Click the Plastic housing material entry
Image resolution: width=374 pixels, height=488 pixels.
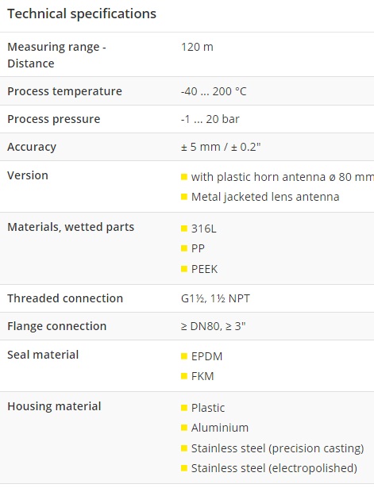pyautogui.click(x=208, y=408)
